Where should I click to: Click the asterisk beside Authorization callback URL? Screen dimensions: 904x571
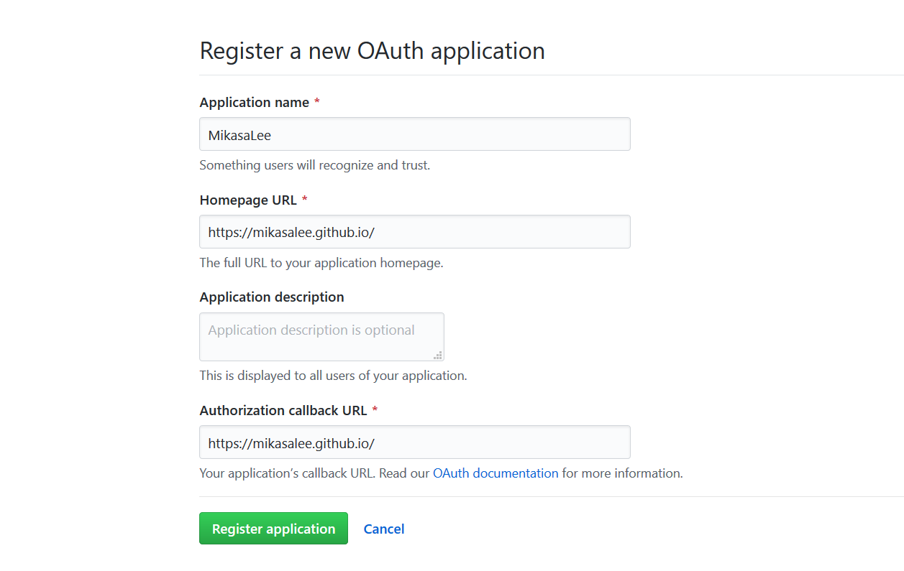(375, 411)
